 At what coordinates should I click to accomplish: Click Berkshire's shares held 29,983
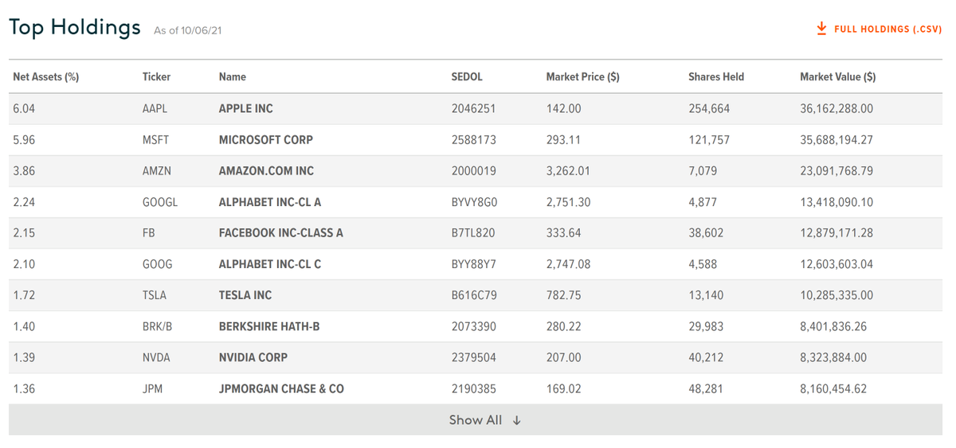[706, 326]
